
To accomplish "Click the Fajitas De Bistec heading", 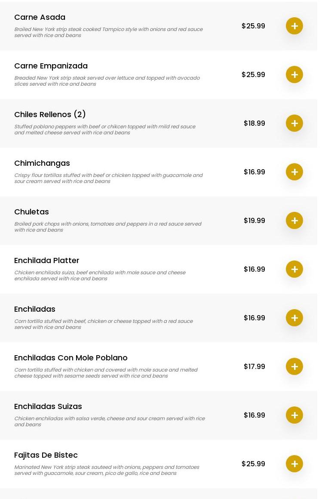I will click(46, 455).
